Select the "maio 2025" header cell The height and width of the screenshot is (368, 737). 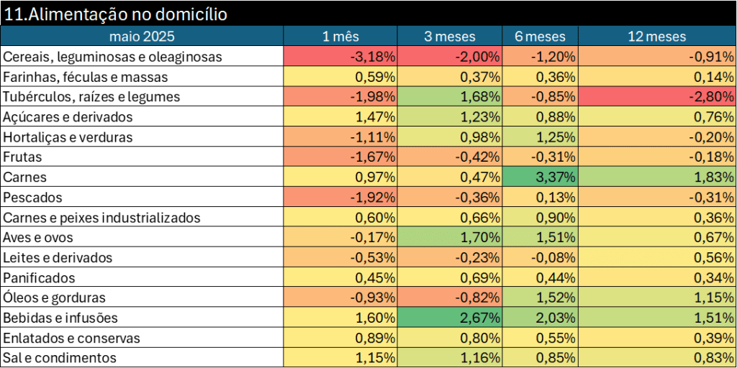(142, 36)
